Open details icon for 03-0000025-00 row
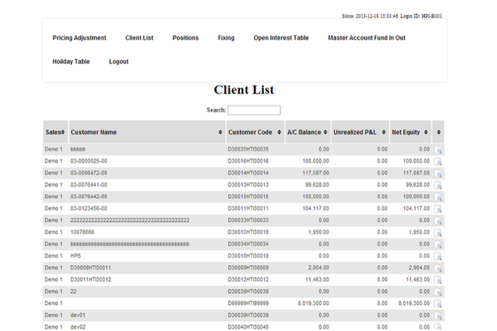The image size is (497, 331). point(438,161)
